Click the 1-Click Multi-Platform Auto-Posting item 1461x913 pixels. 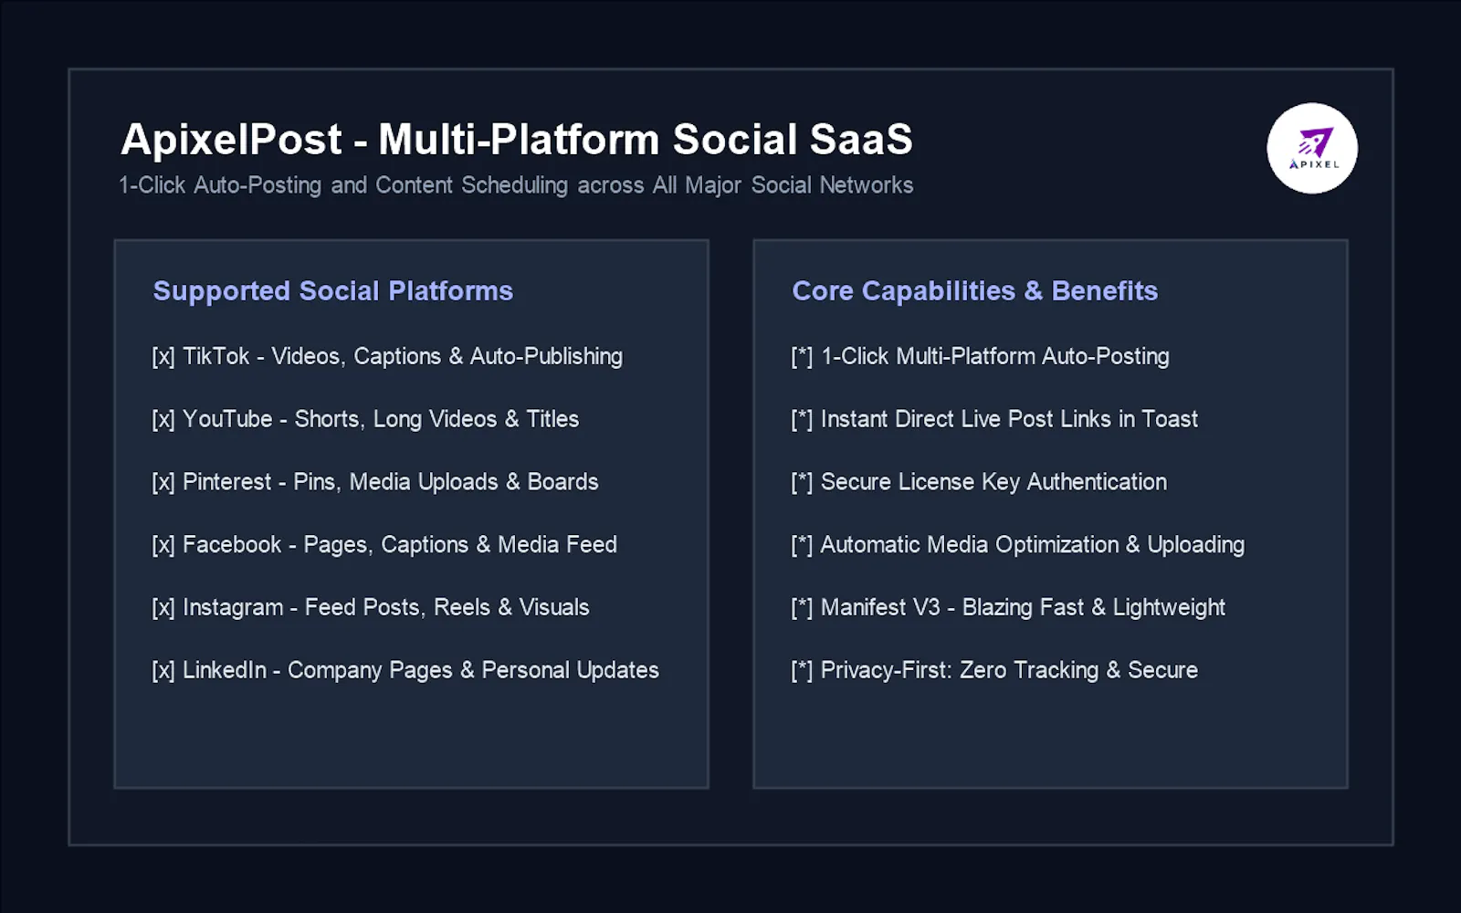[980, 356]
